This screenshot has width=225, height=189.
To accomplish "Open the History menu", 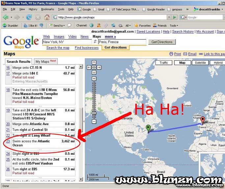I will tap(33, 9).
